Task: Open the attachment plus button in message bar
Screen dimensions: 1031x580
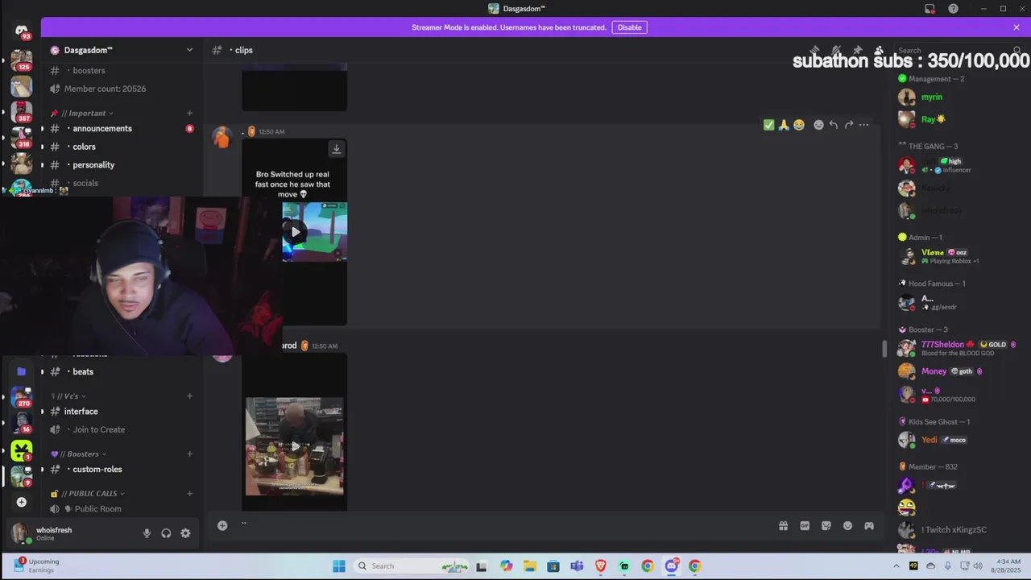Action: point(222,525)
